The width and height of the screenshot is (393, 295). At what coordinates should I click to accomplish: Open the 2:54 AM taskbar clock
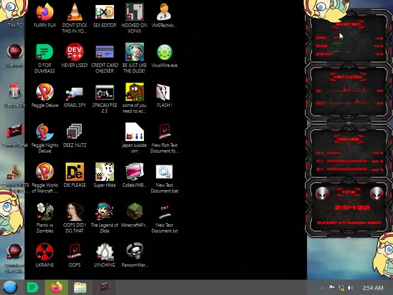[373, 288]
